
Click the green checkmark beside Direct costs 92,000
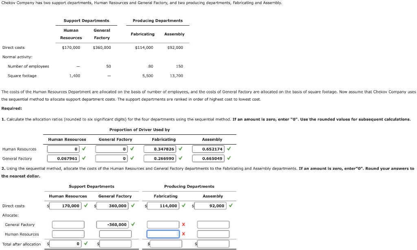click(x=231, y=206)
